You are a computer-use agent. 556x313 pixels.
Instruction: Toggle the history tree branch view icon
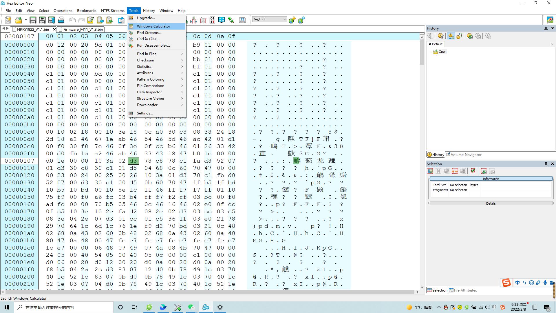459,36
